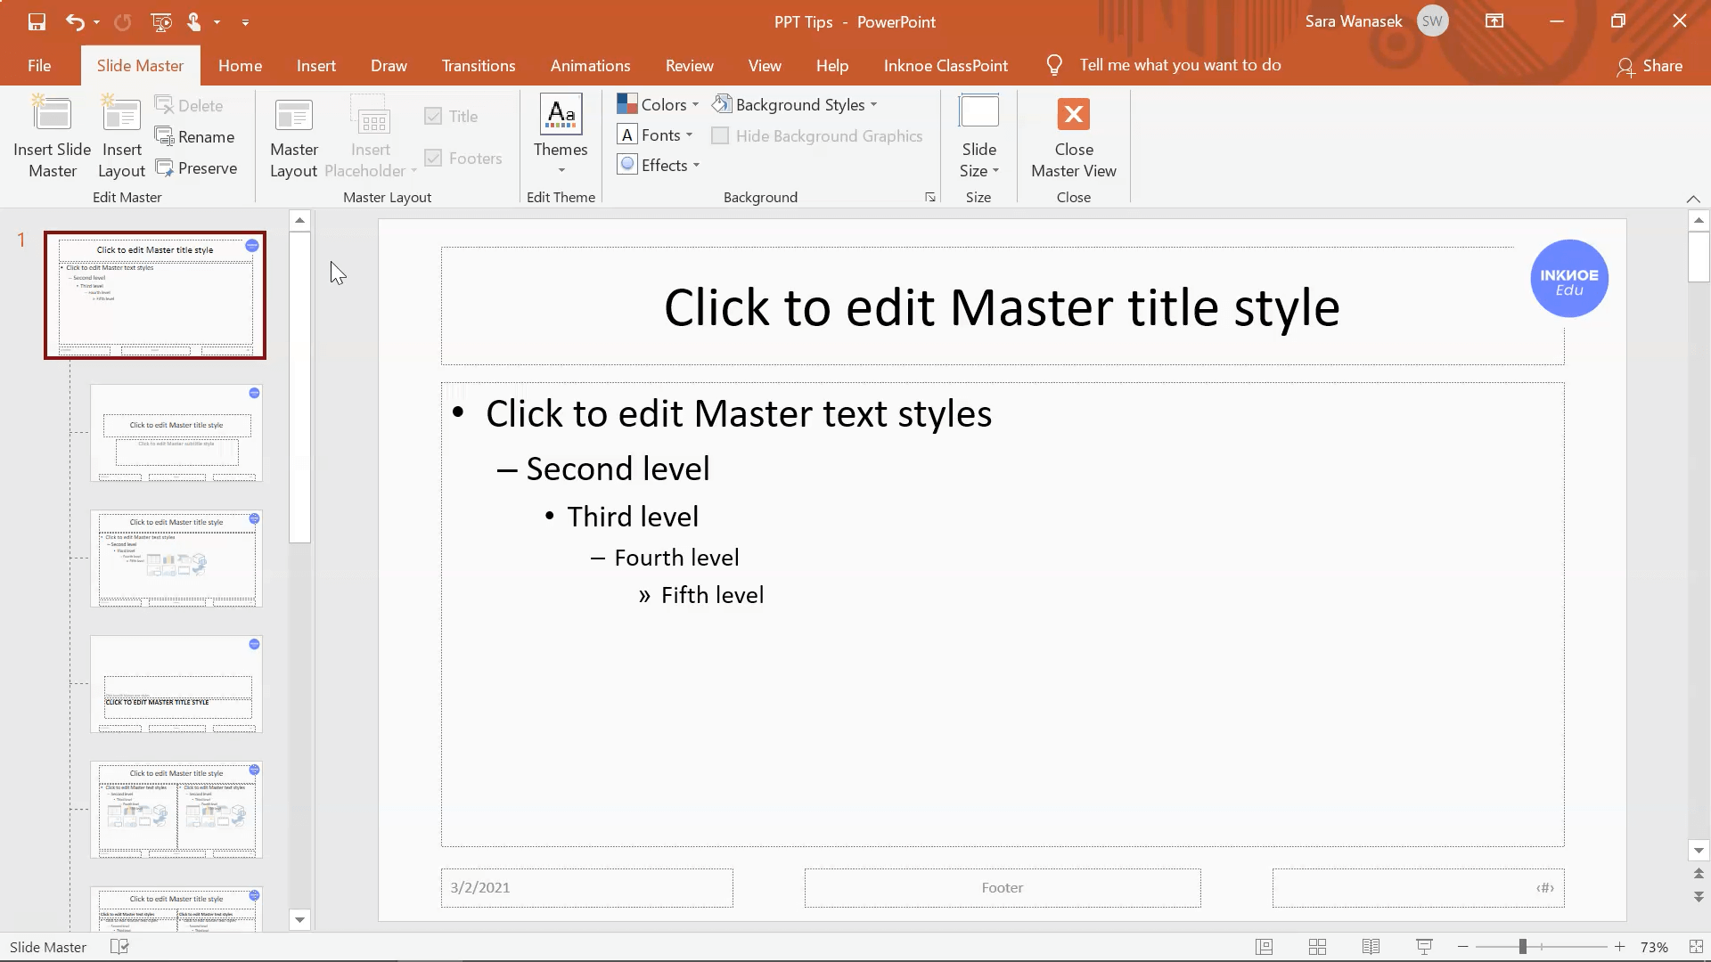Select the Slide Master ribbon tab
The height and width of the screenshot is (962, 1711).
click(x=140, y=65)
